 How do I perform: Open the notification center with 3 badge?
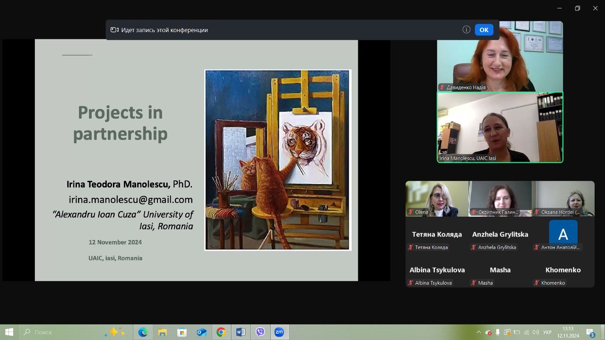coord(590,333)
